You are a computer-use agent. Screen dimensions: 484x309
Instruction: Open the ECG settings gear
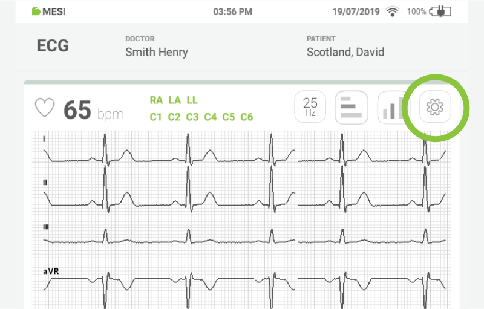point(435,108)
